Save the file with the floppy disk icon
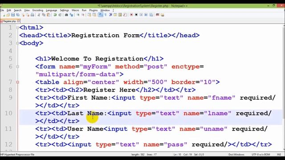This screenshot has width=285, height=160. coord(13,15)
